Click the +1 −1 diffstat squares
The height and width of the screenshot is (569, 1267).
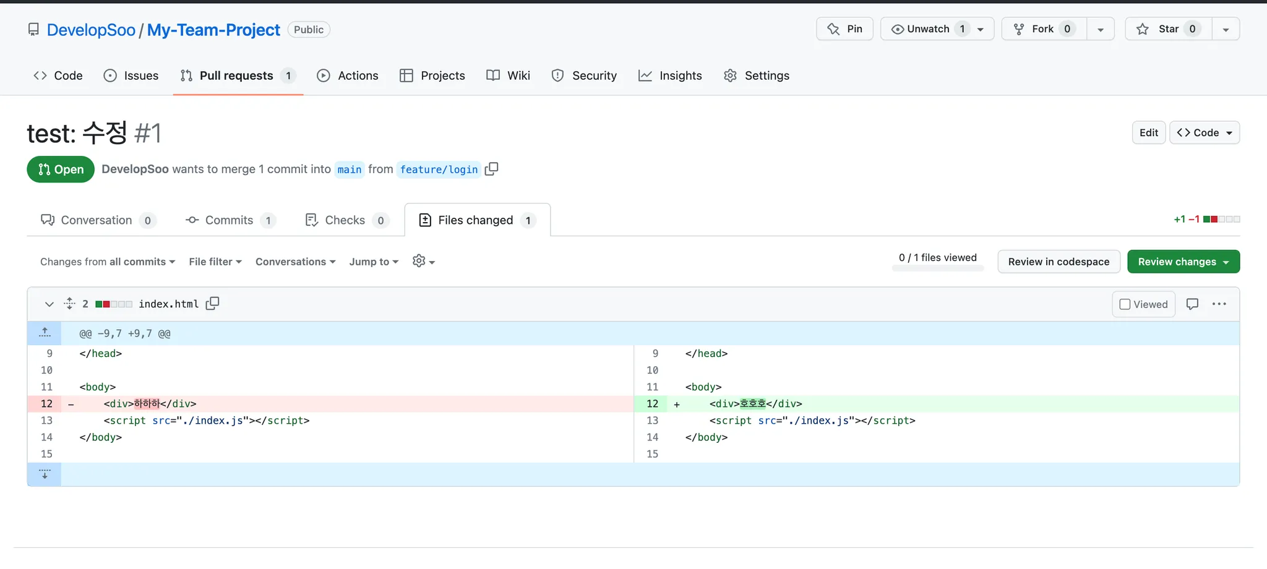point(1221,219)
